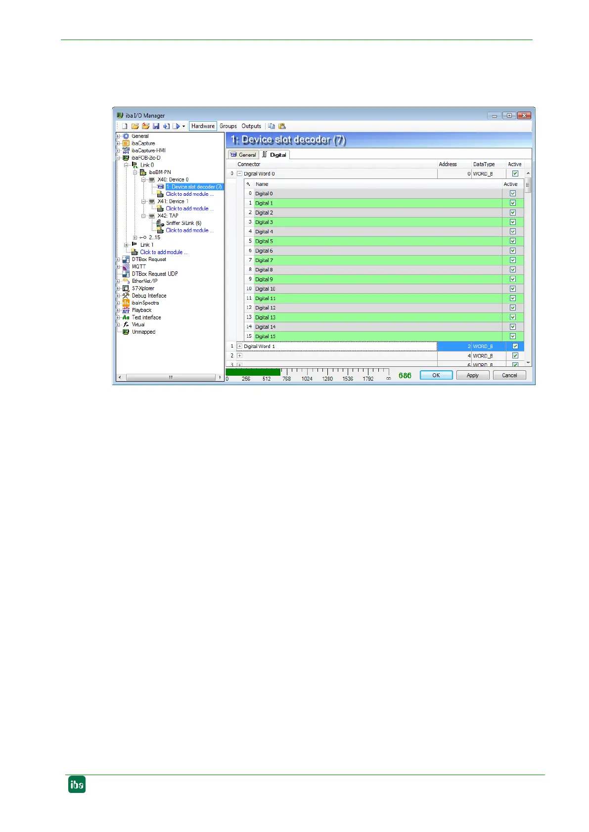Click the ibaCapture orange icon in tree
589x832 pixels.
click(x=126, y=143)
